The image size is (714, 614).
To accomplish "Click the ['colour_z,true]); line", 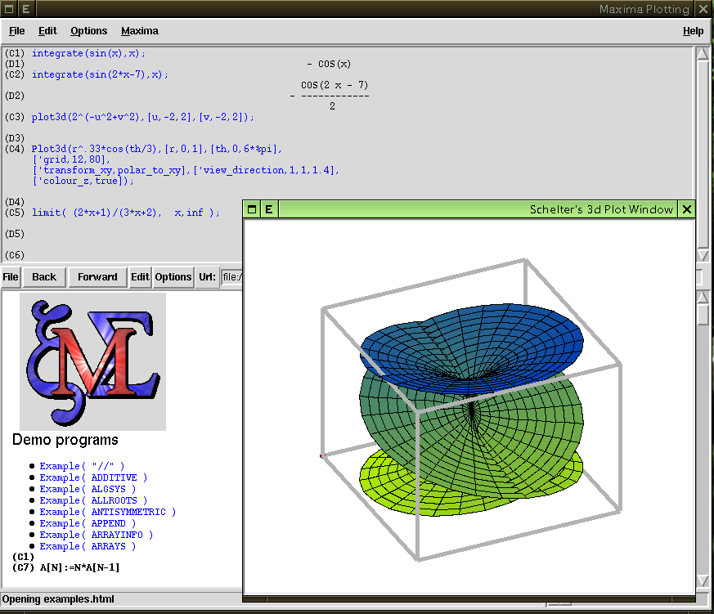I will 83,181.
